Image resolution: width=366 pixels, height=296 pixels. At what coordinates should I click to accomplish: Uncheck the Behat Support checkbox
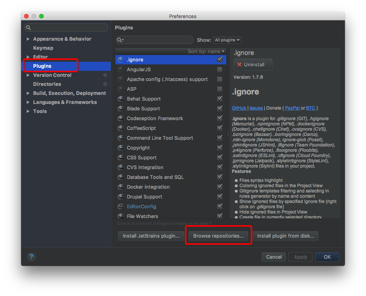tap(220, 99)
